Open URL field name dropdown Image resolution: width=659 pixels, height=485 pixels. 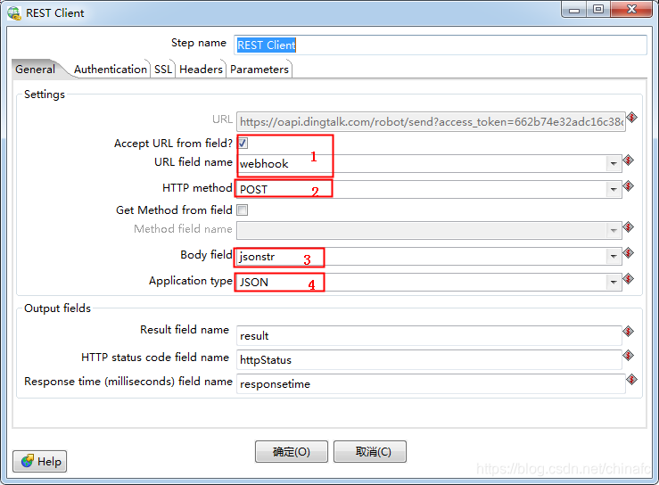pyautogui.click(x=614, y=163)
